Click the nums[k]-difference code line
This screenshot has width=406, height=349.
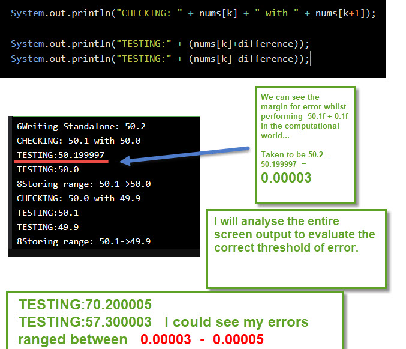pyautogui.click(x=160, y=58)
